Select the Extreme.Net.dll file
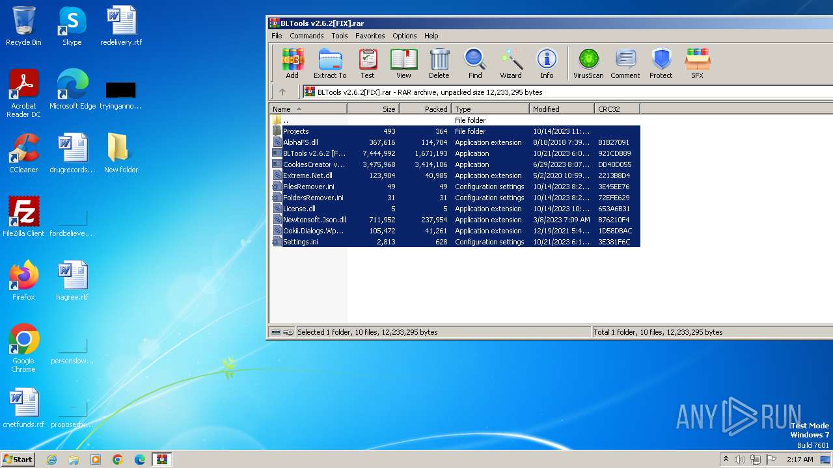 tap(455, 175)
